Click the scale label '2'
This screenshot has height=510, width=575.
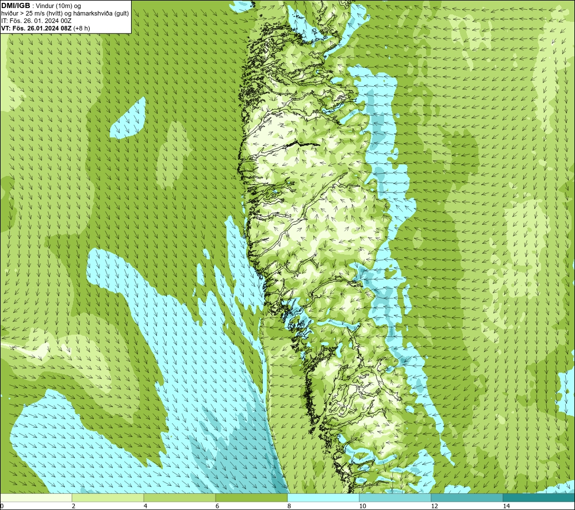point(74,506)
